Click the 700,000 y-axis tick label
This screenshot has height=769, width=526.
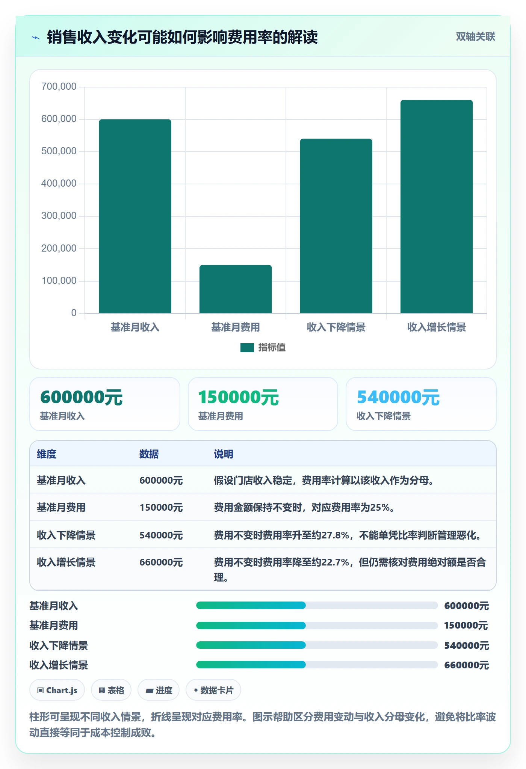(x=59, y=87)
